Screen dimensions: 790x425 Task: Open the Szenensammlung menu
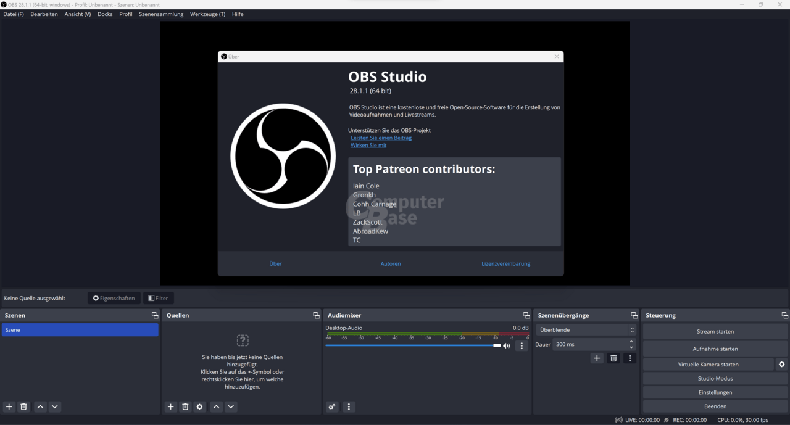pyautogui.click(x=161, y=14)
